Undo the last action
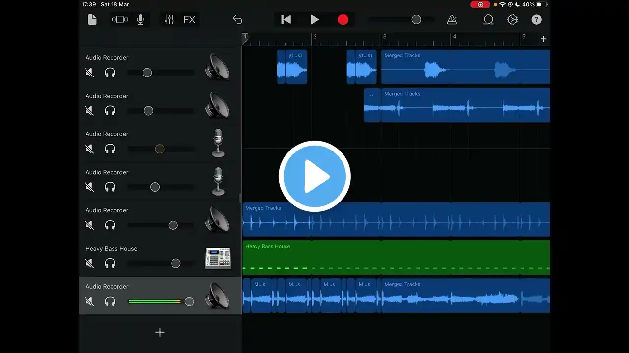 pyautogui.click(x=237, y=20)
